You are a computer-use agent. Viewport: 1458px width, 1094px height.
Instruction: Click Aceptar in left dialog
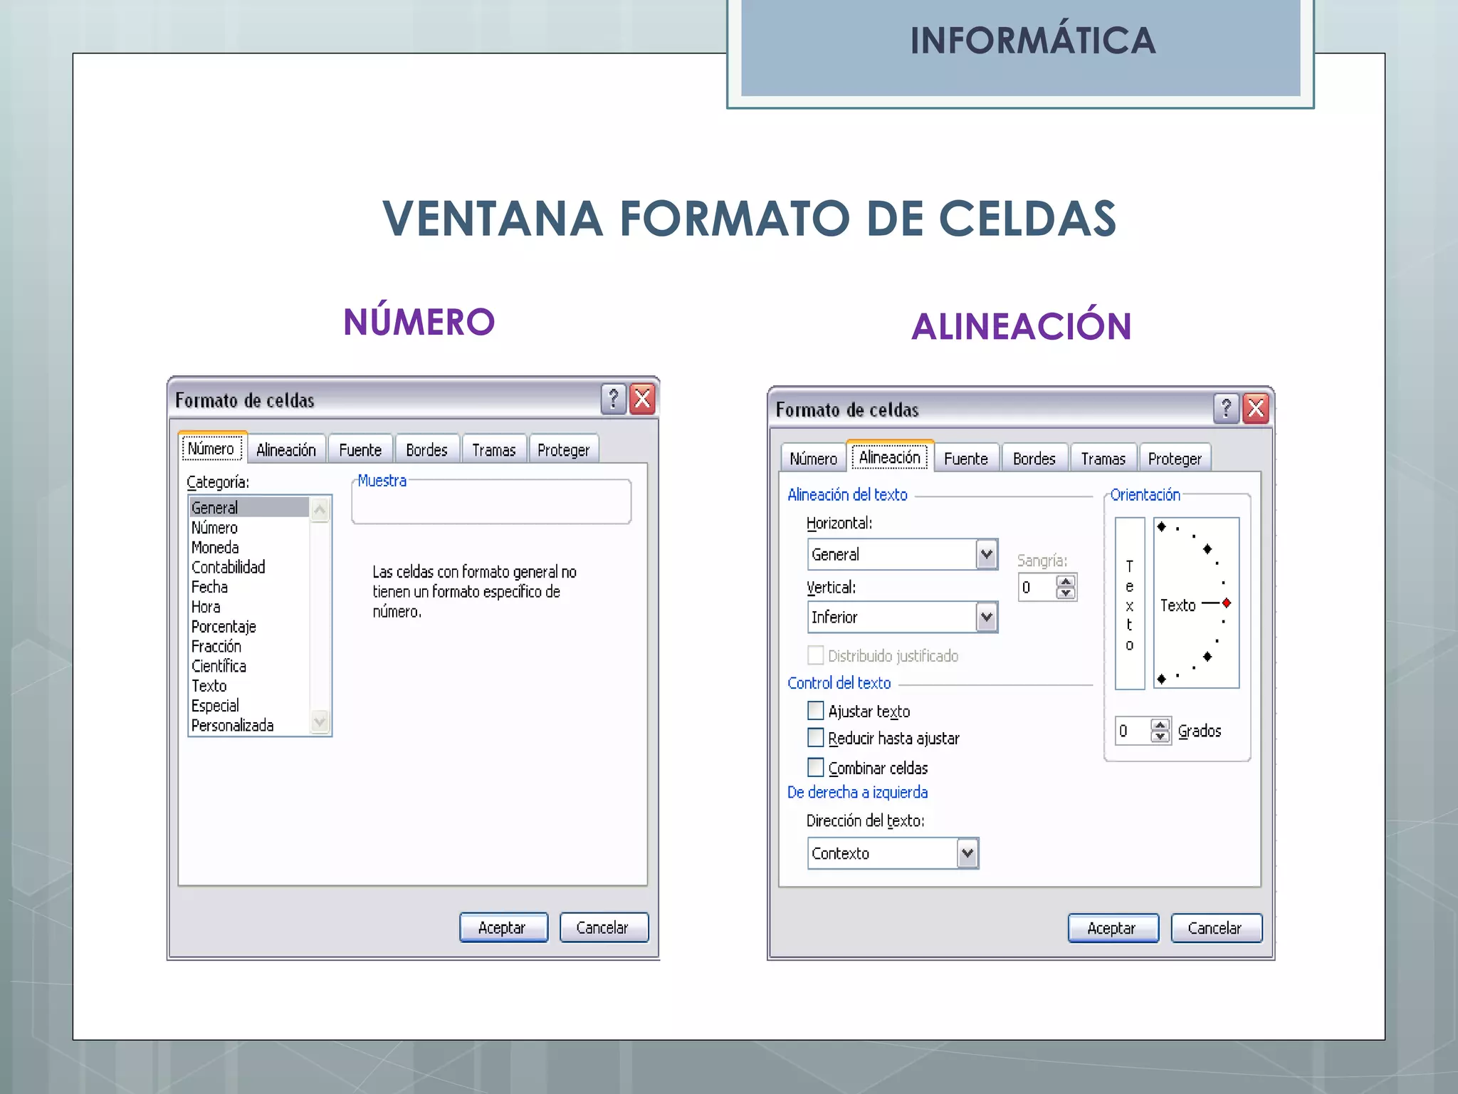click(503, 927)
